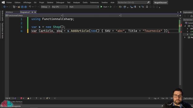Click the save all files icon
193x108 pixels.
coord(25,7)
